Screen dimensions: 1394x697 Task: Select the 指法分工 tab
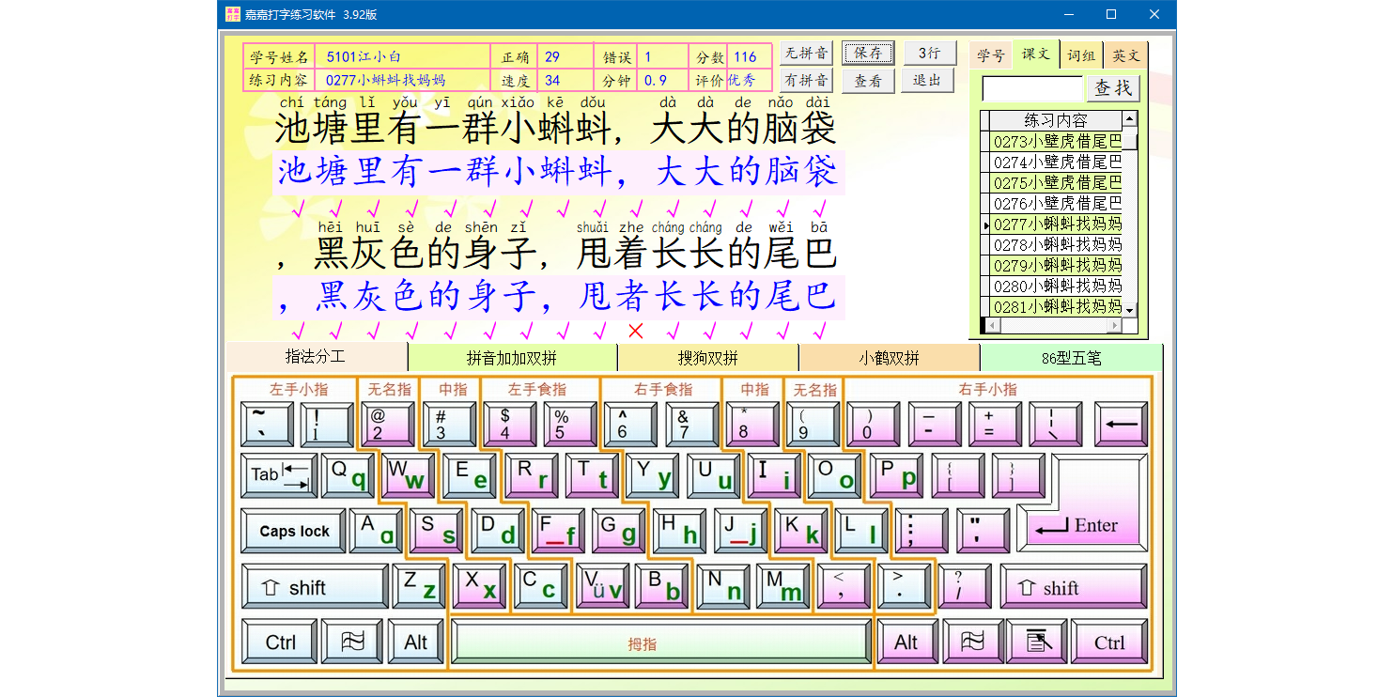[x=316, y=358]
